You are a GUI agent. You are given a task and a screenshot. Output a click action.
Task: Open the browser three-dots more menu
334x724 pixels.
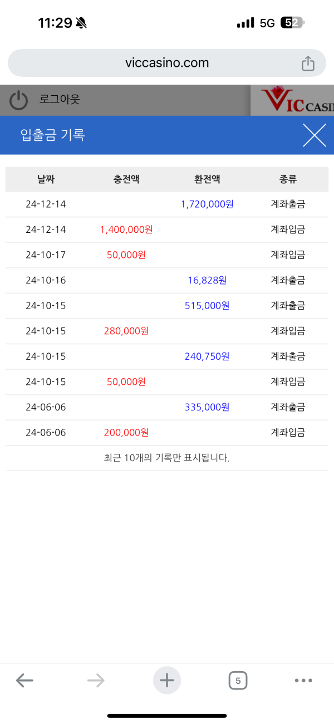click(x=303, y=680)
